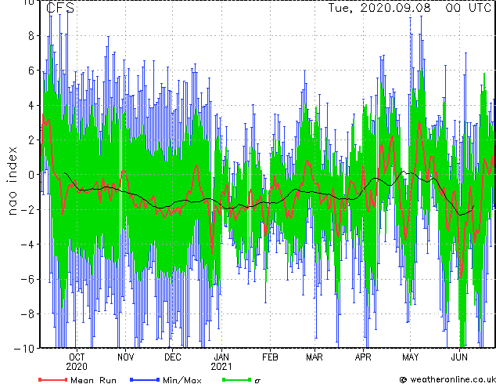Open the weatheronline.co.uk credit
The height and width of the screenshot is (384, 496).
click(x=447, y=379)
